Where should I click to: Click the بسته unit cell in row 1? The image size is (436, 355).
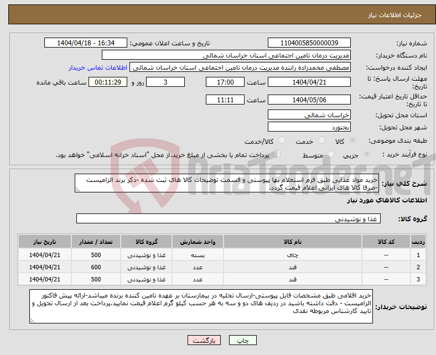pos(198,255)
